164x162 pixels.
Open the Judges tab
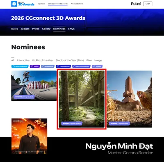click(x=25, y=29)
